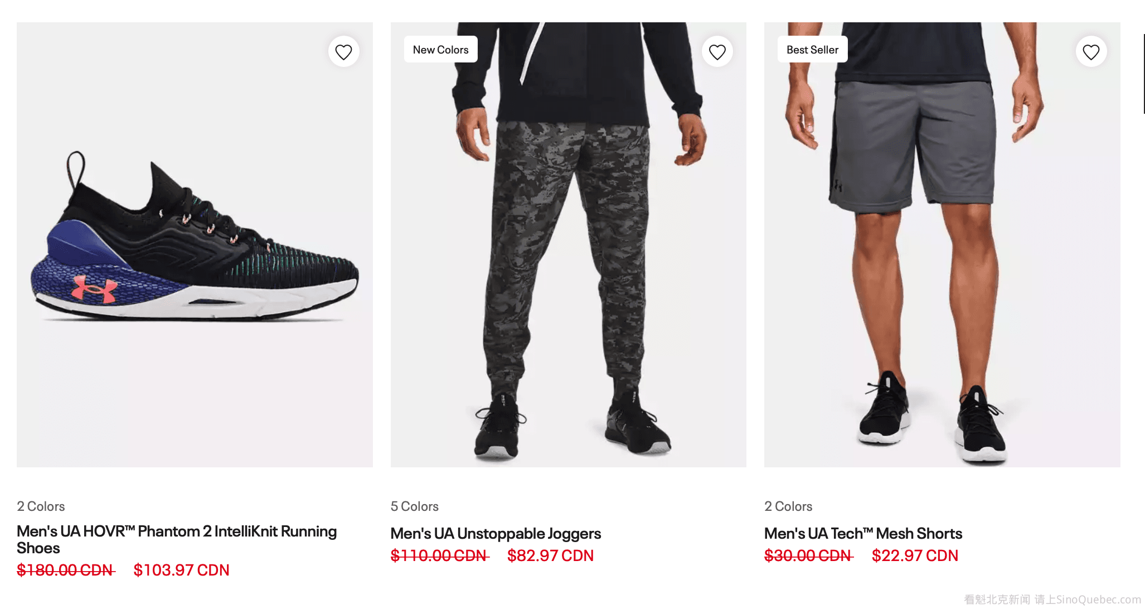Click the 5 Colors label under joggers
The image size is (1145, 609).
414,506
